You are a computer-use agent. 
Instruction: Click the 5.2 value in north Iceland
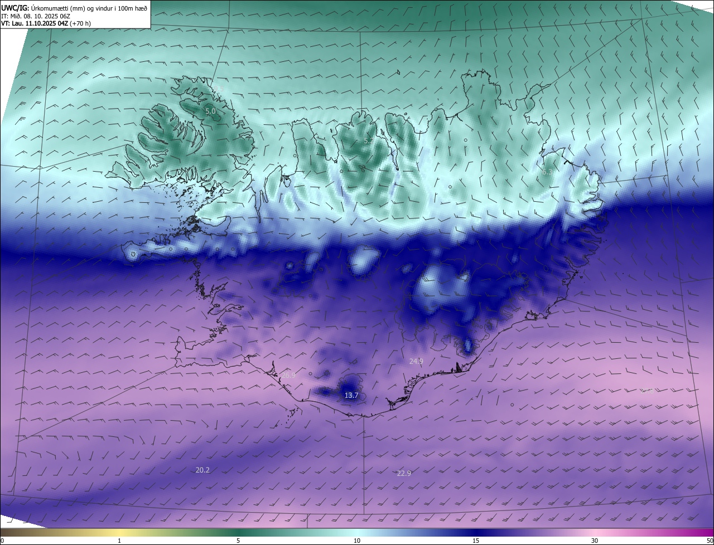369,141
